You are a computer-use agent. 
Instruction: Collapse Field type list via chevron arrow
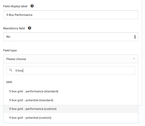click(x=134, y=59)
